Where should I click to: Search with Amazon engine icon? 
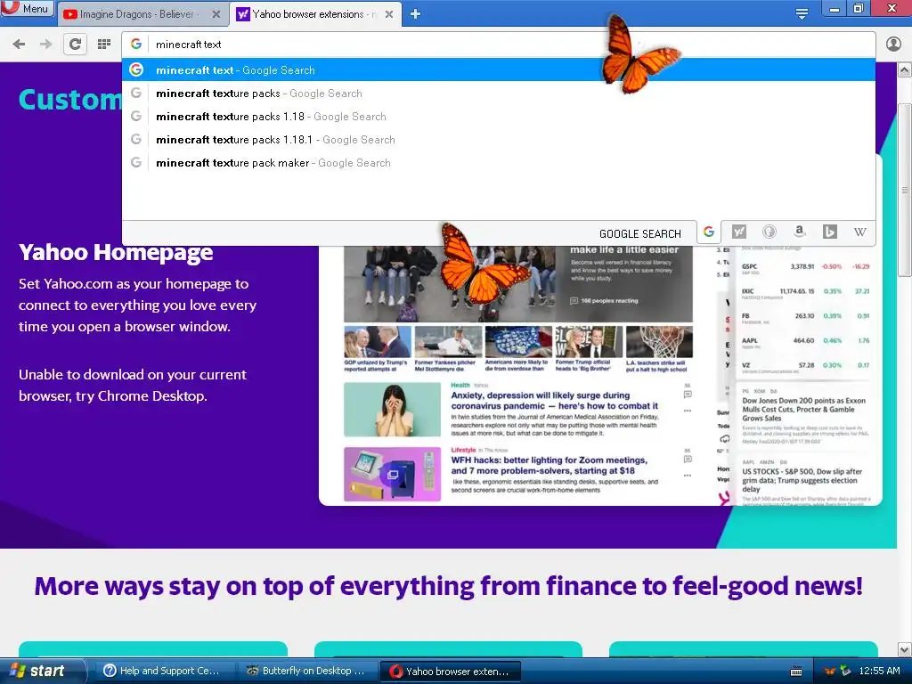pos(799,232)
